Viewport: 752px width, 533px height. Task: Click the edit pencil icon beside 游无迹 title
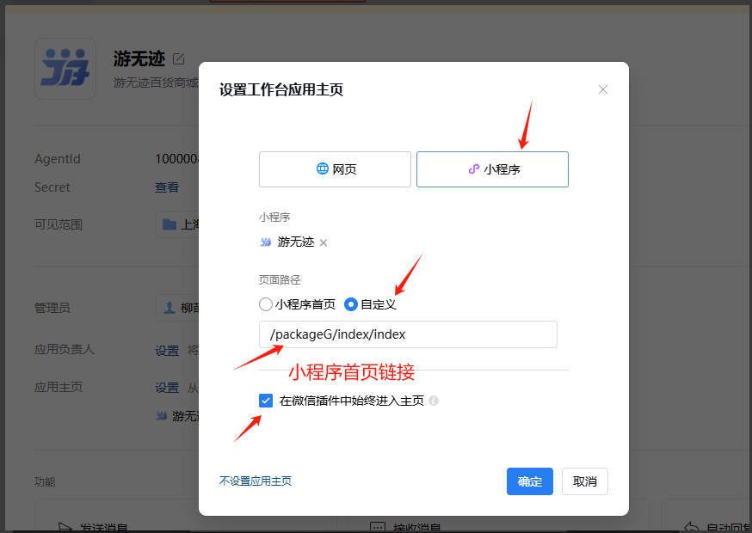(x=179, y=59)
